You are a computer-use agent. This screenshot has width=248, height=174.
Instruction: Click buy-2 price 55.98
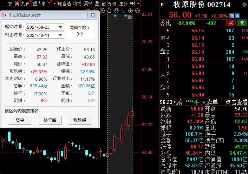(x=198, y=73)
